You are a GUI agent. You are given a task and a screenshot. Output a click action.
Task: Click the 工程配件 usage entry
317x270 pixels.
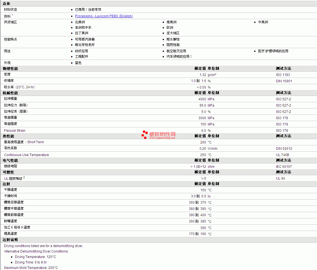click(x=82, y=56)
